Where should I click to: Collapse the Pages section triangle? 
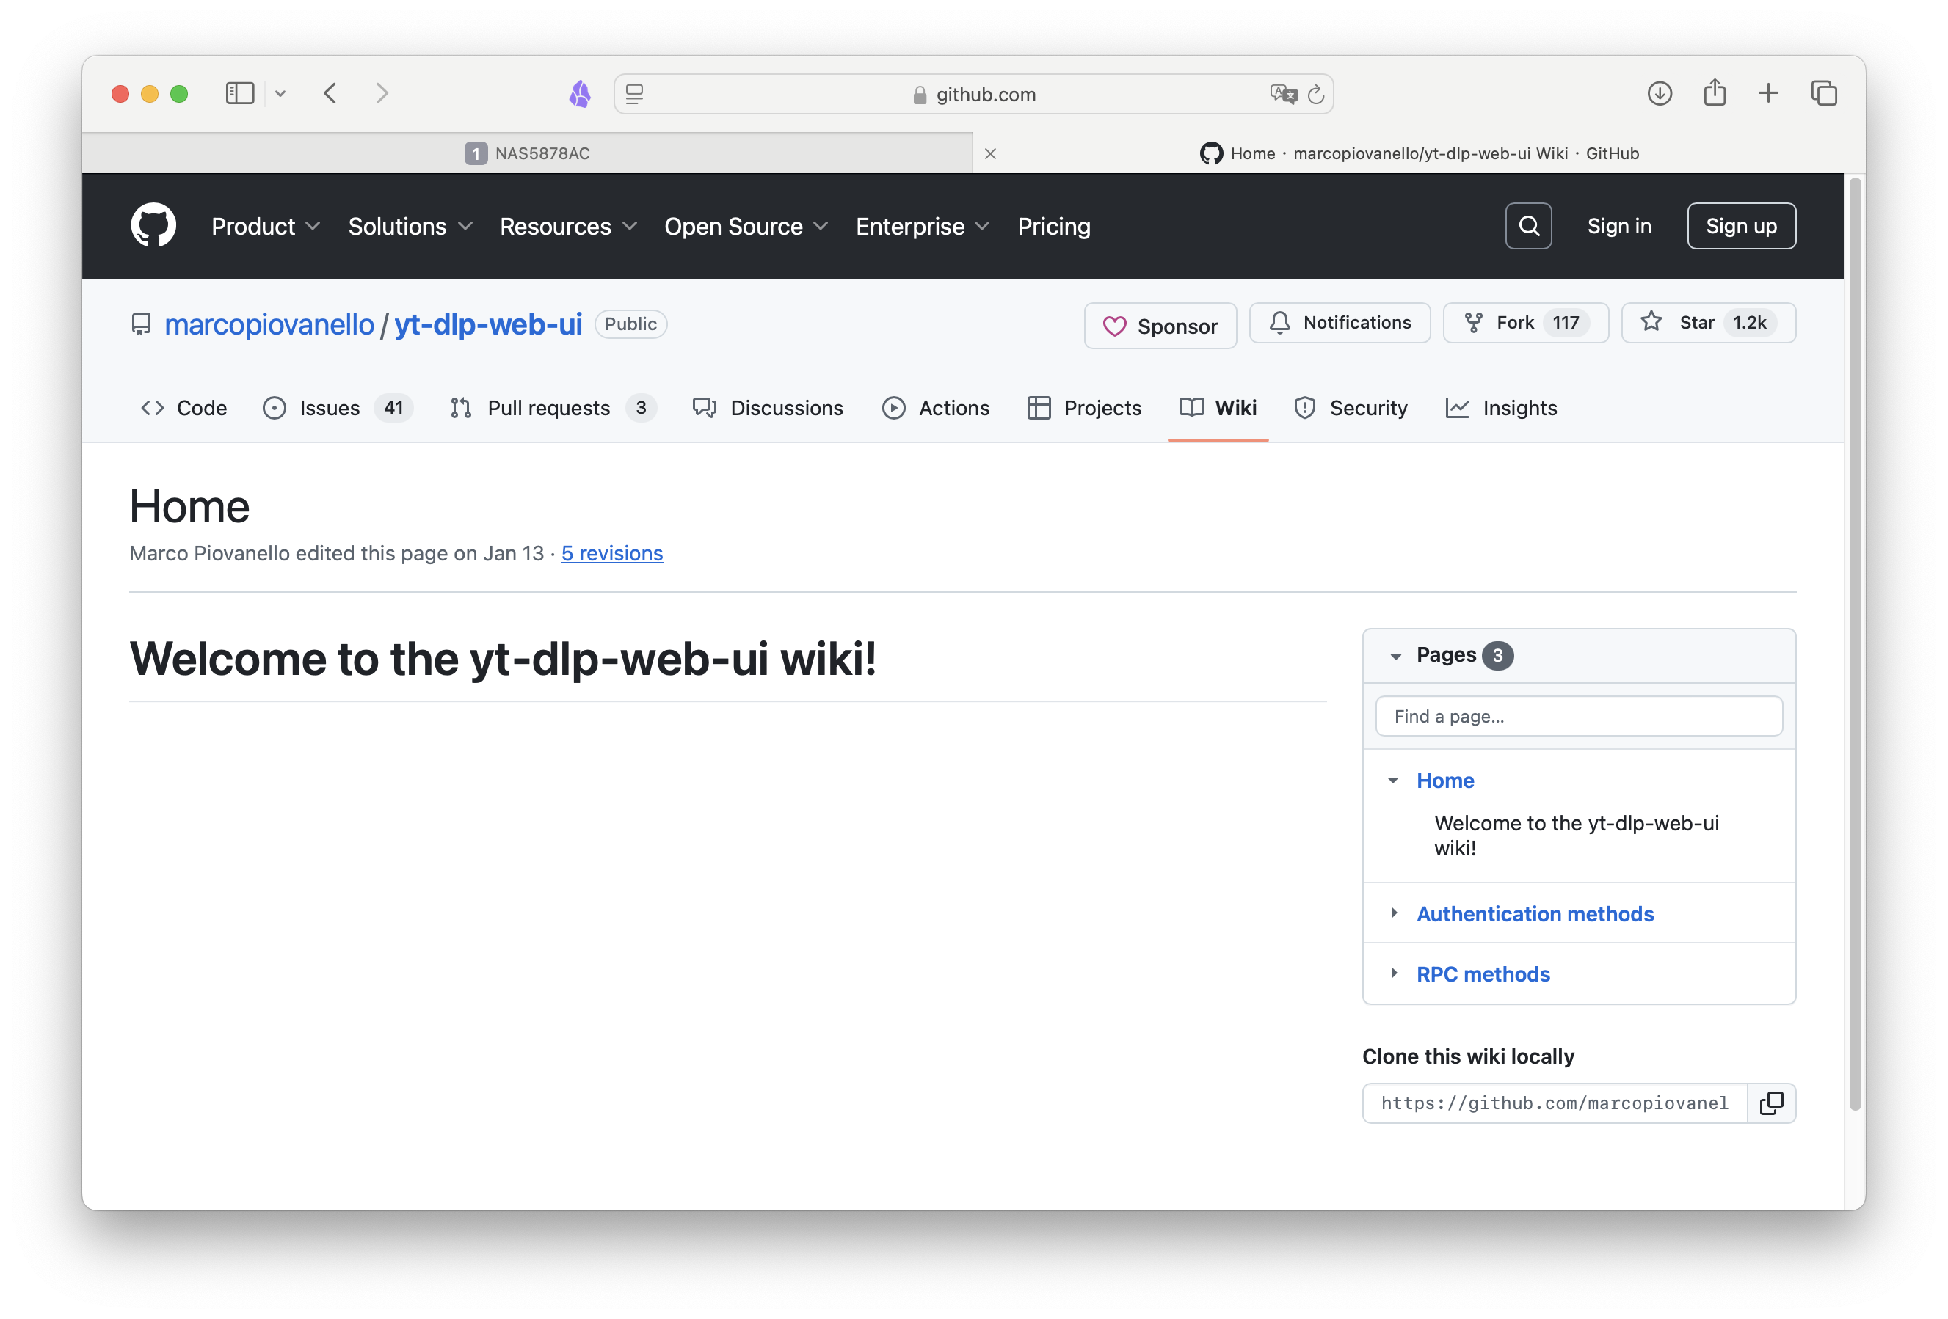(x=1395, y=656)
